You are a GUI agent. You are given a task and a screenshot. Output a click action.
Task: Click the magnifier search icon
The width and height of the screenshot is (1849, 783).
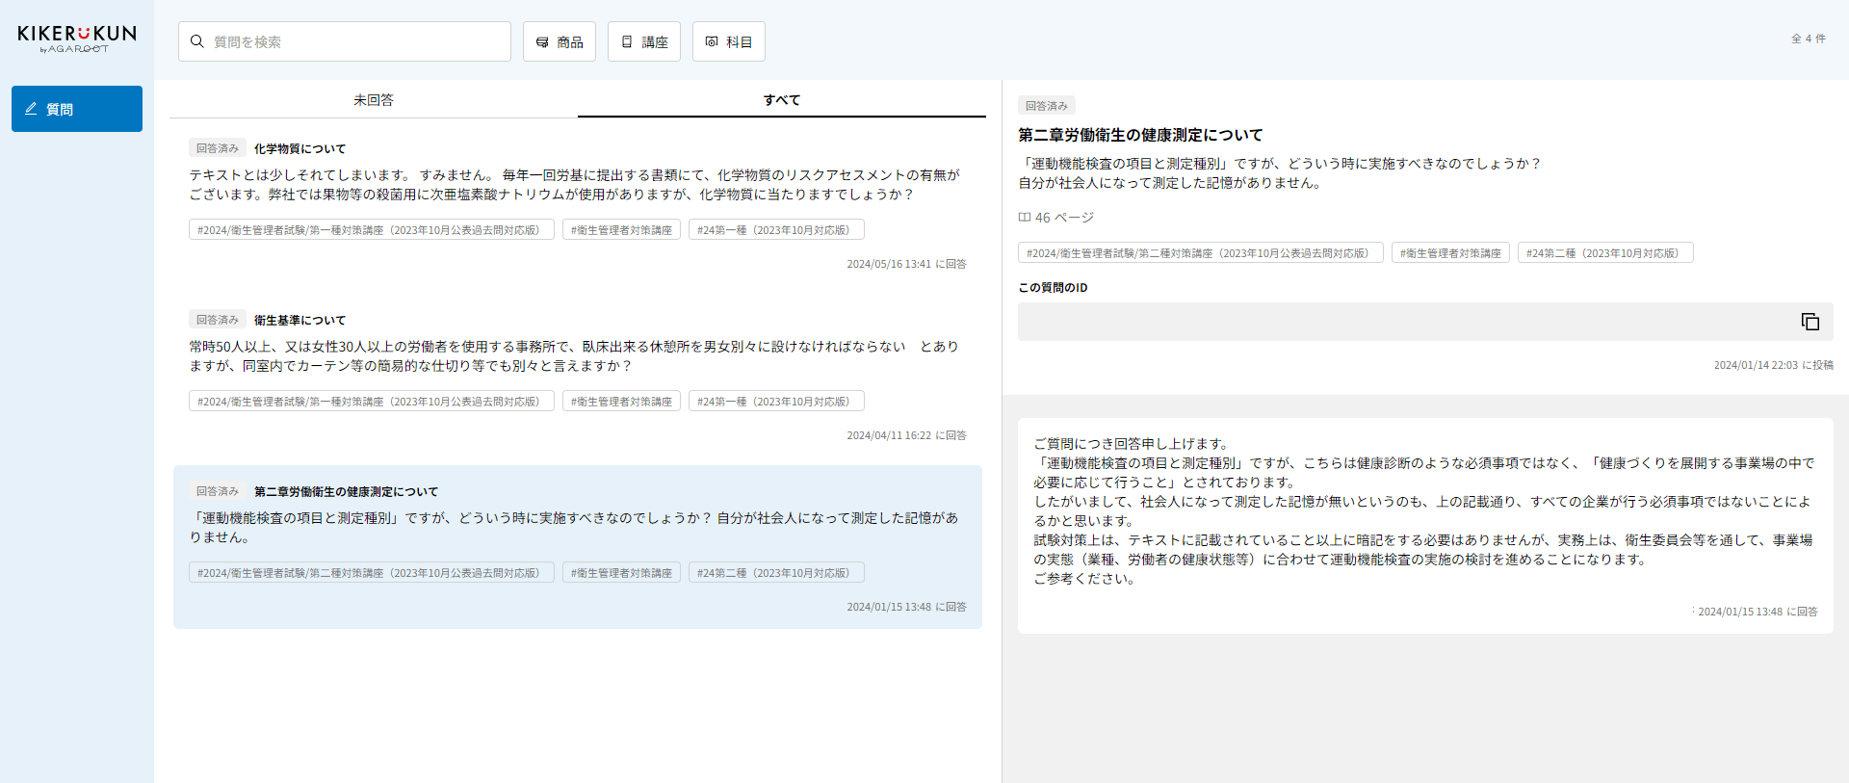[196, 41]
